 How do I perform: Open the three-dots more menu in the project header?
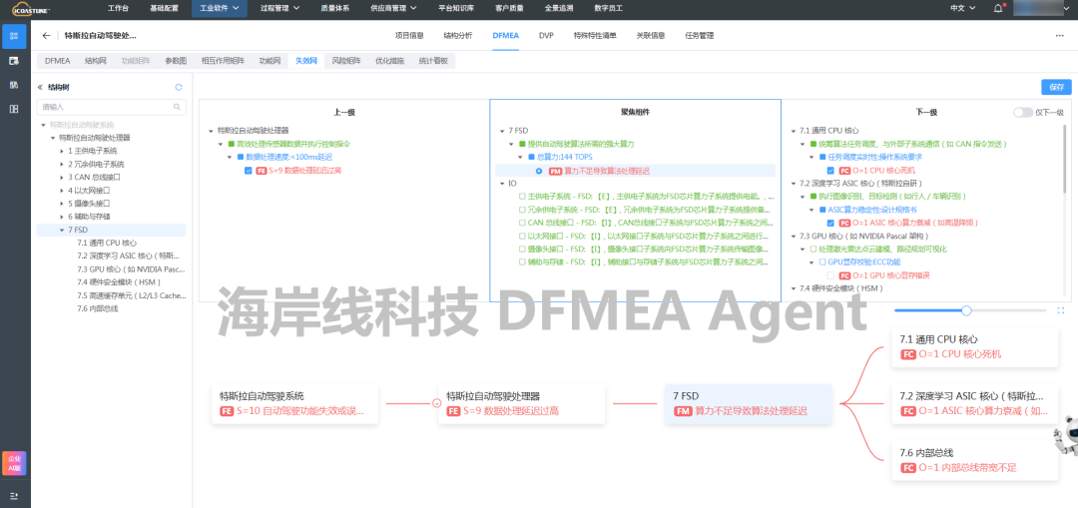(1059, 36)
